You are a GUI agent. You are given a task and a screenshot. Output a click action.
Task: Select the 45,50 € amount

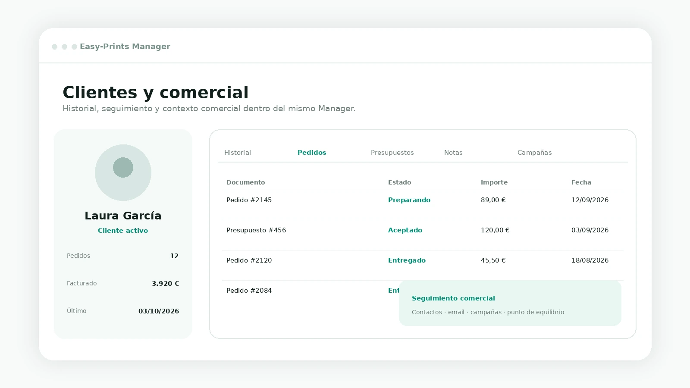[493, 260]
